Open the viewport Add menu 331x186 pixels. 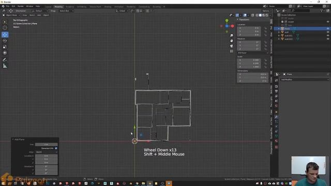[39, 15]
